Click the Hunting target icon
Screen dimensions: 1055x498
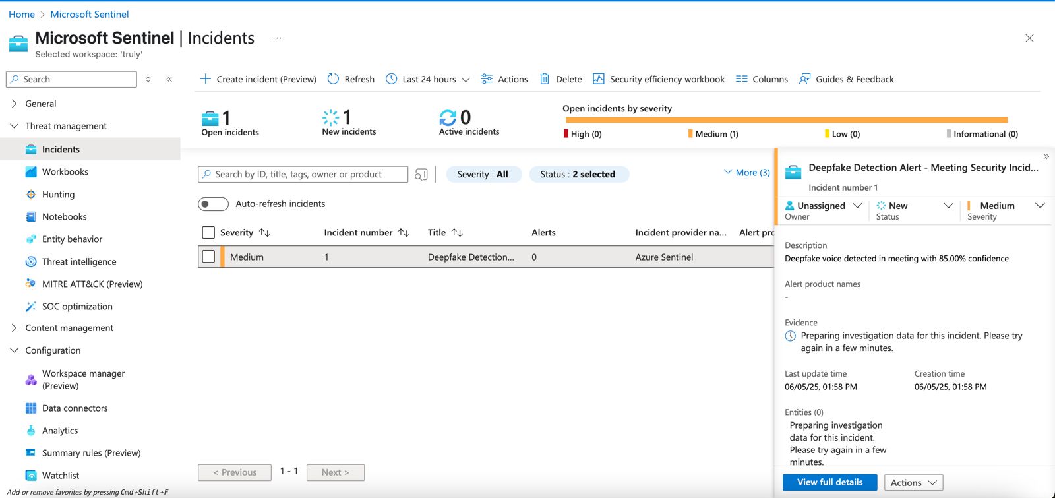(31, 195)
